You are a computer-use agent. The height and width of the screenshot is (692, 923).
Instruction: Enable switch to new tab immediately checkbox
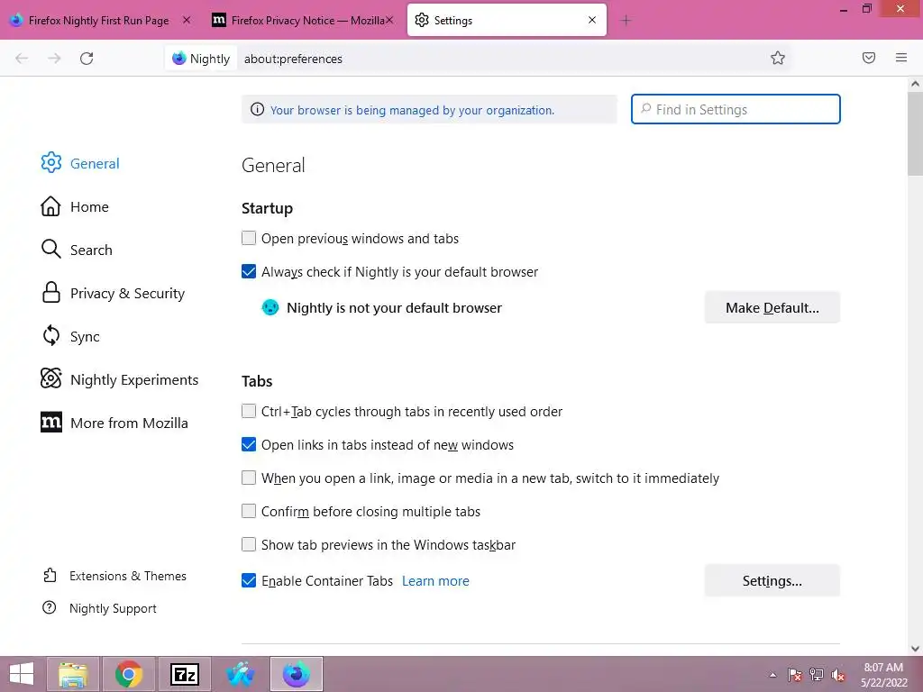[x=249, y=478]
